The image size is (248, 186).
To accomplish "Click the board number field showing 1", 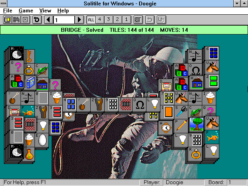I will [64, 20].
